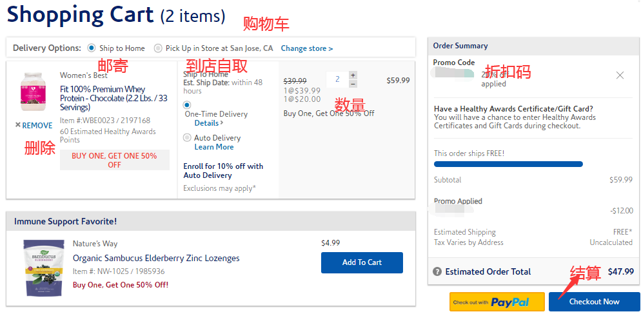Choose One-Time Delivery radio button
Image resolution: width=641 pixels, height=314 pixels.
coord(187,104)
